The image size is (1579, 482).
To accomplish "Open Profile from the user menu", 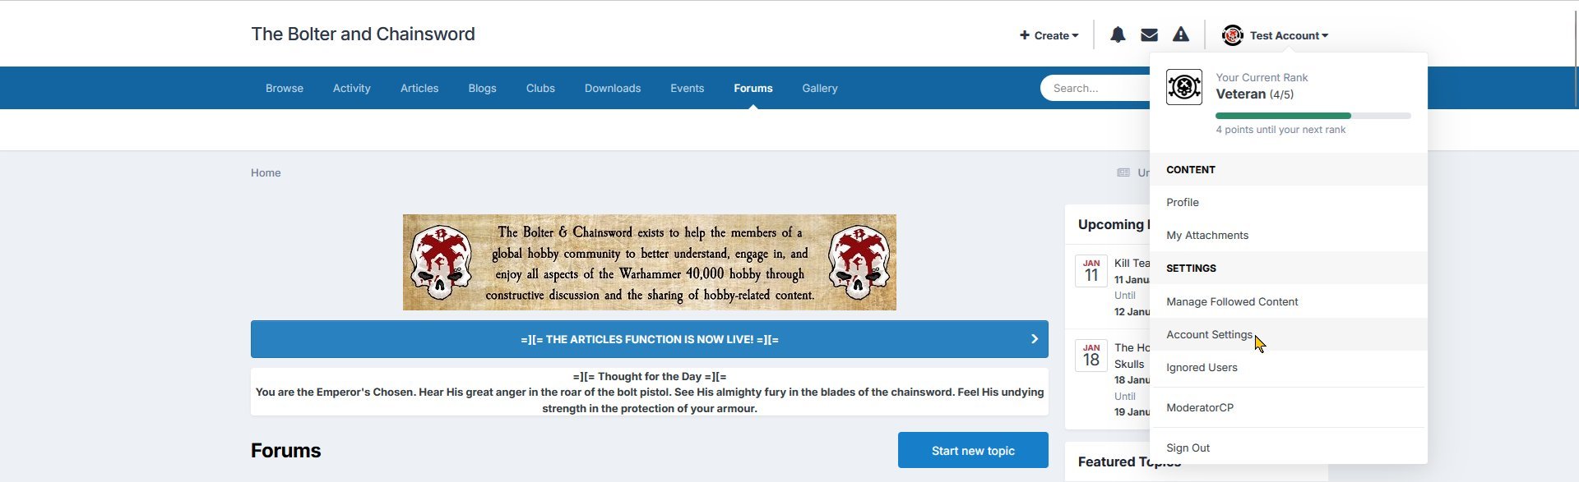I will pyautogui.click(x=1183, y=203).
